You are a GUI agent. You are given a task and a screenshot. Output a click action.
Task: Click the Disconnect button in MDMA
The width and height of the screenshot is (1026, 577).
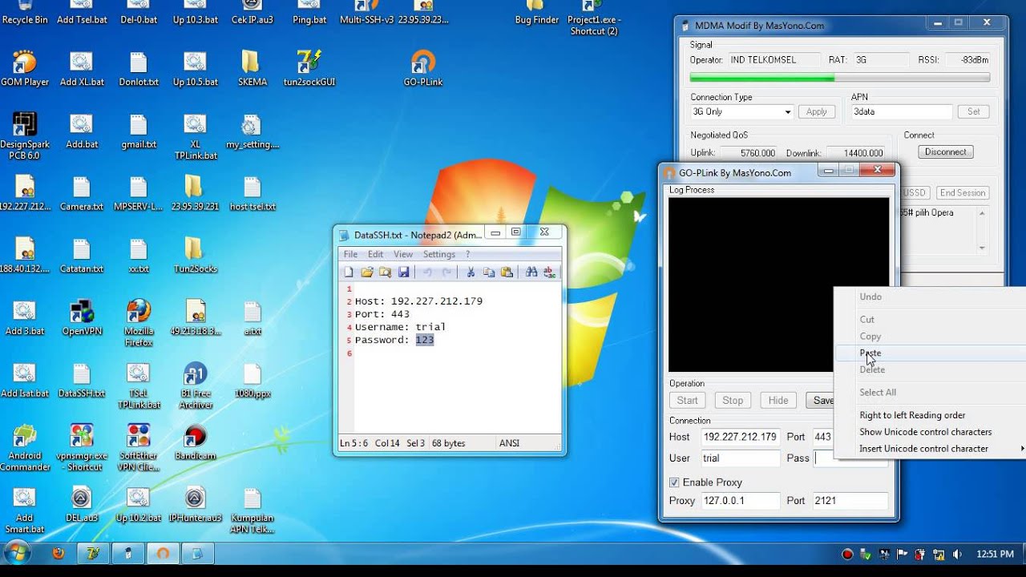pyautogui.click(x=946, y=151)
